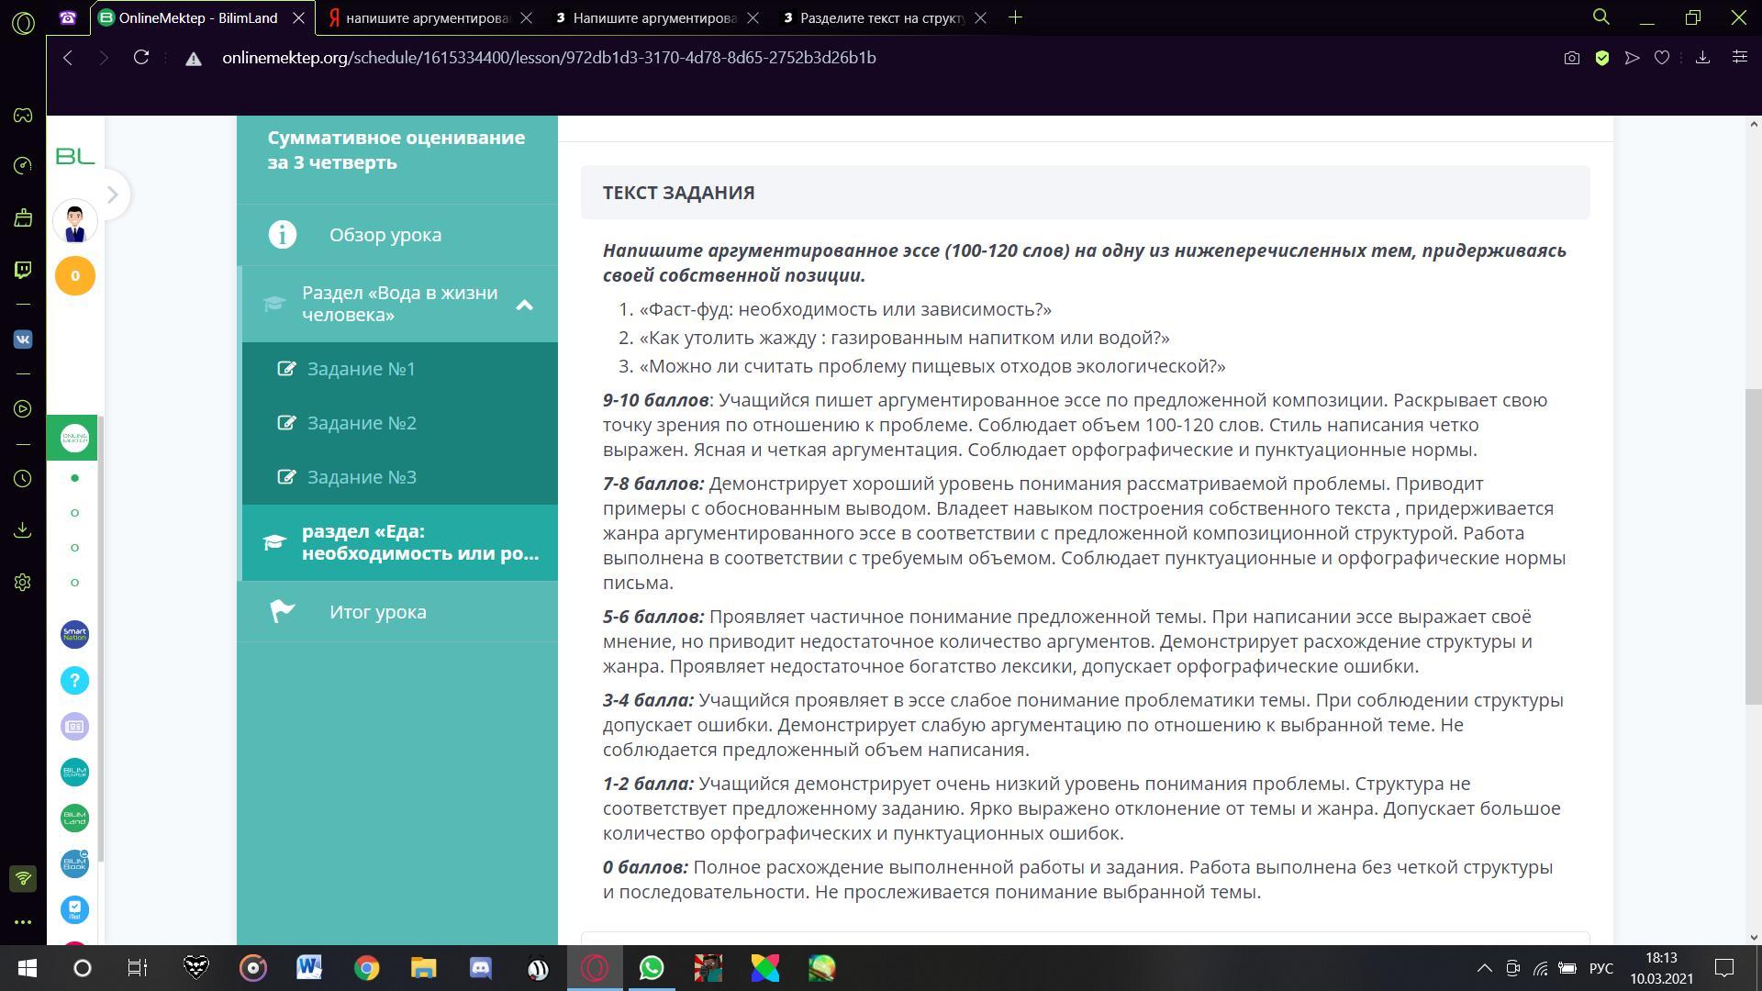Open Downloads icon in Opera sidebar

(23, 530)
